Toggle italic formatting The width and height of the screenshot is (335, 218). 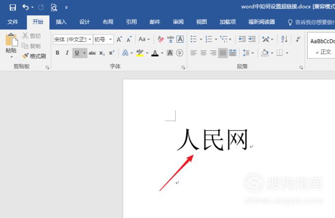pos(67,53)
